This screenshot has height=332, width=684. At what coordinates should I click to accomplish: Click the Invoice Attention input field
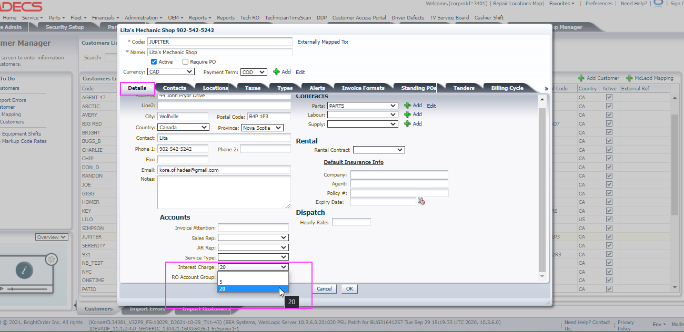253,227
